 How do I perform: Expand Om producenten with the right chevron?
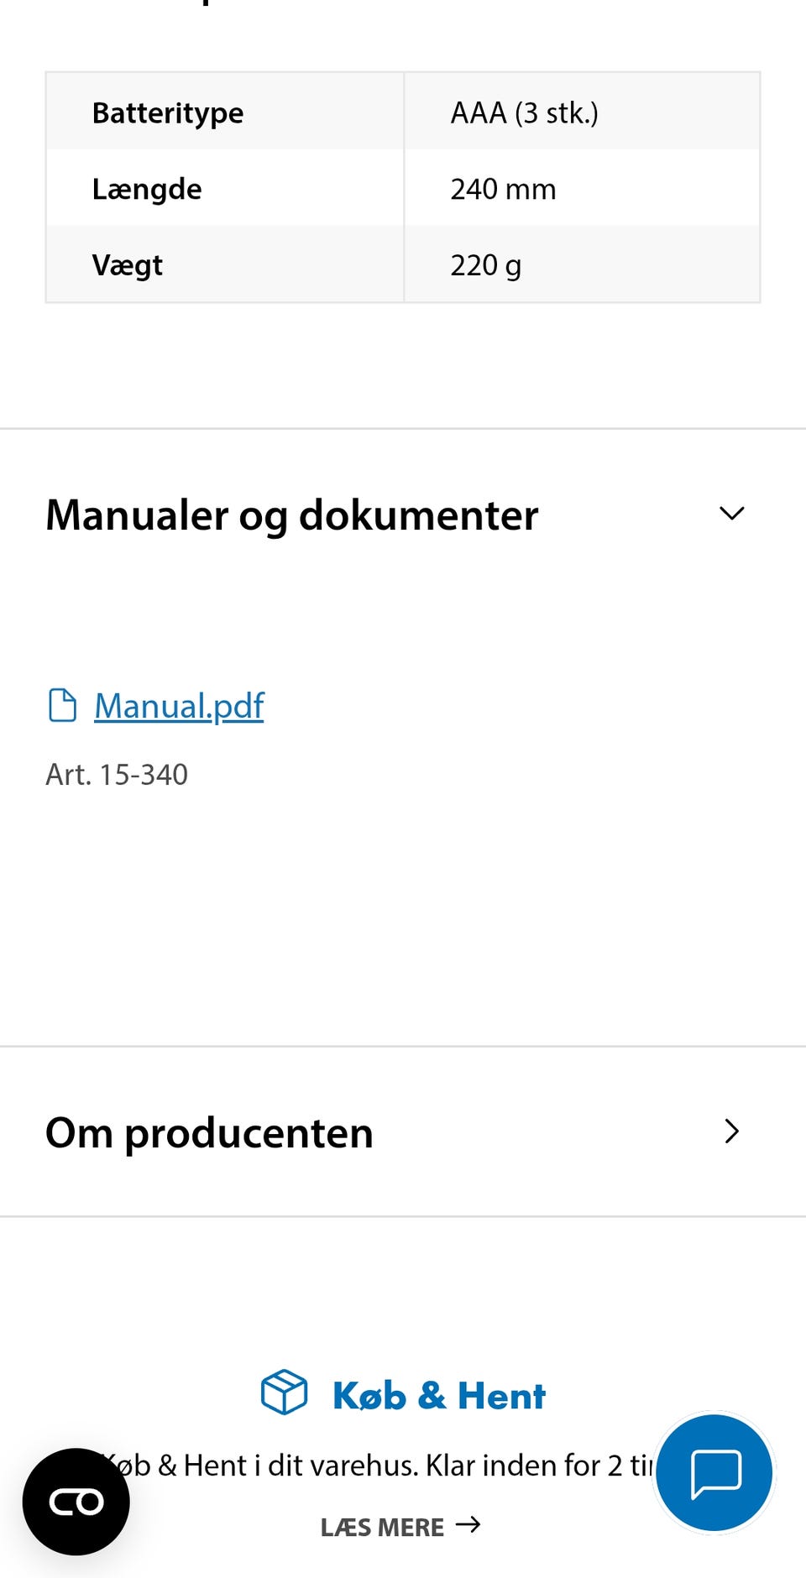pos(732,1131)
